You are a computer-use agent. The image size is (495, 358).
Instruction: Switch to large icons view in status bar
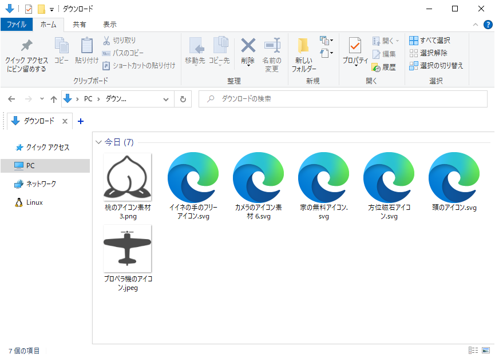tap(486, 350)
